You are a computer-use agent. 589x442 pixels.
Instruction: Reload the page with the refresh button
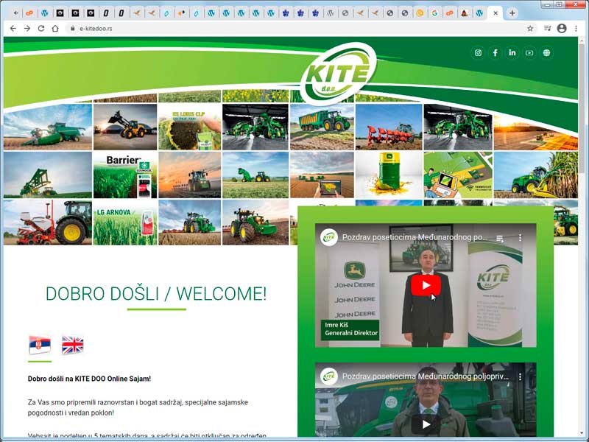41,28
